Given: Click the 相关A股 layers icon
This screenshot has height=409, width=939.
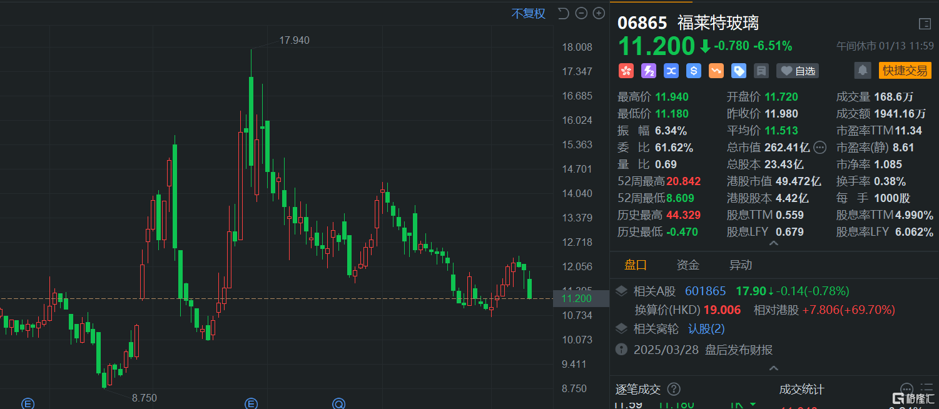Looking at the screenshot, I should point(622,291).
